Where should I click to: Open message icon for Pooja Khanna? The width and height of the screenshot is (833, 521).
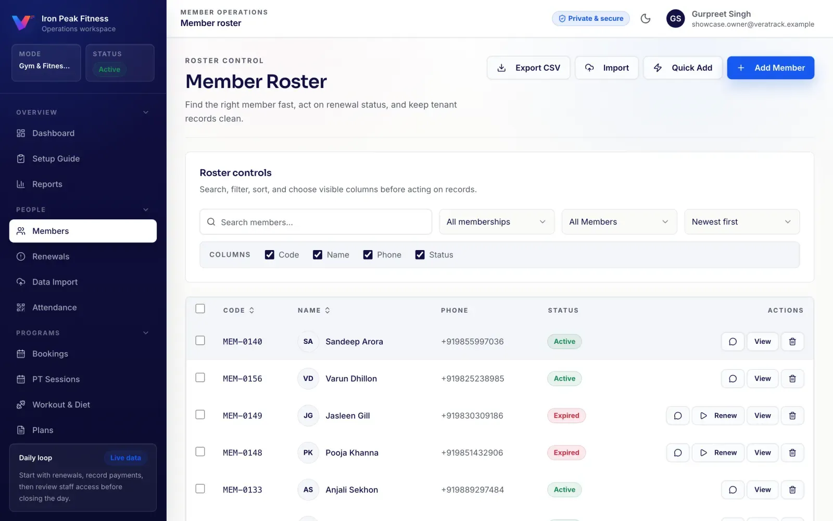point(678,453)
